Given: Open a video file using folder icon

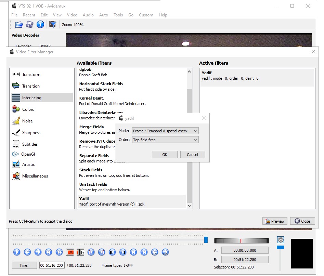Looking at the screenshot, I should click(19, 25).
